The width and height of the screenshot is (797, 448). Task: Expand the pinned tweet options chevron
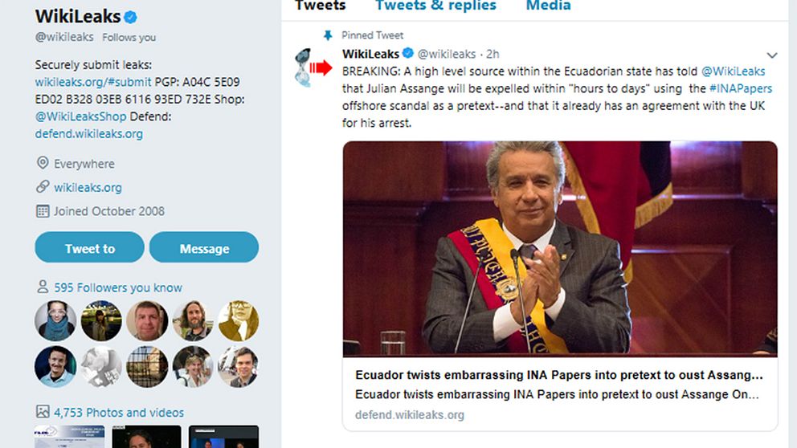pos(772,55)
